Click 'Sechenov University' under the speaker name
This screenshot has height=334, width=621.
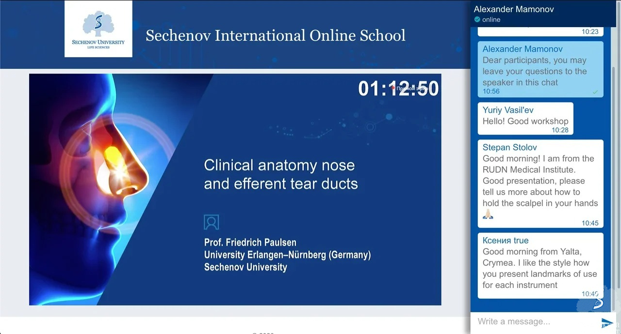[245, 267]
